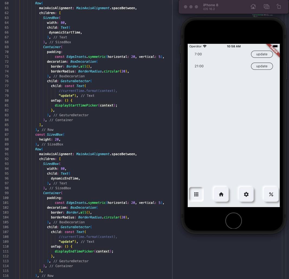
Task: Tap the home icon in the app navigation
Action: (221, 194)
